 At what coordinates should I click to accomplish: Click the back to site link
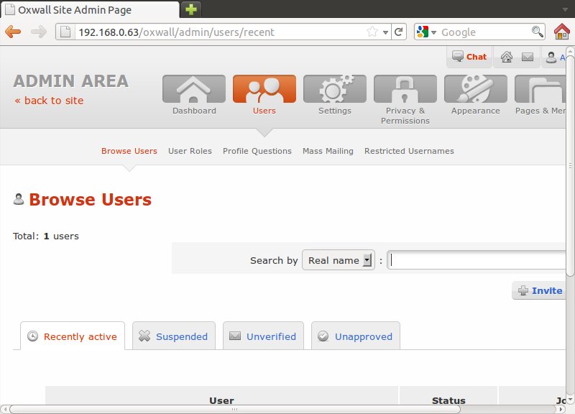[49, 101]
